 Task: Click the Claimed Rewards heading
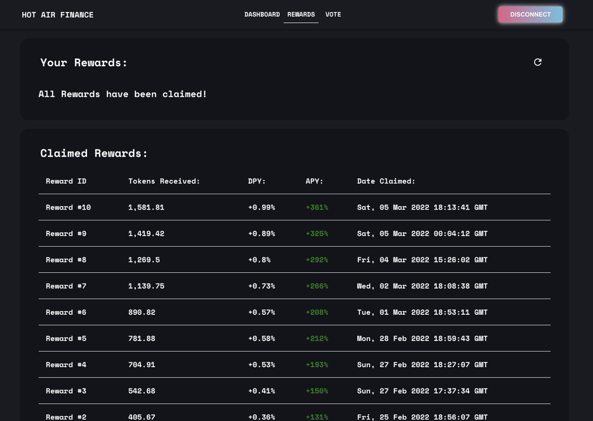[x=94, y=153]
